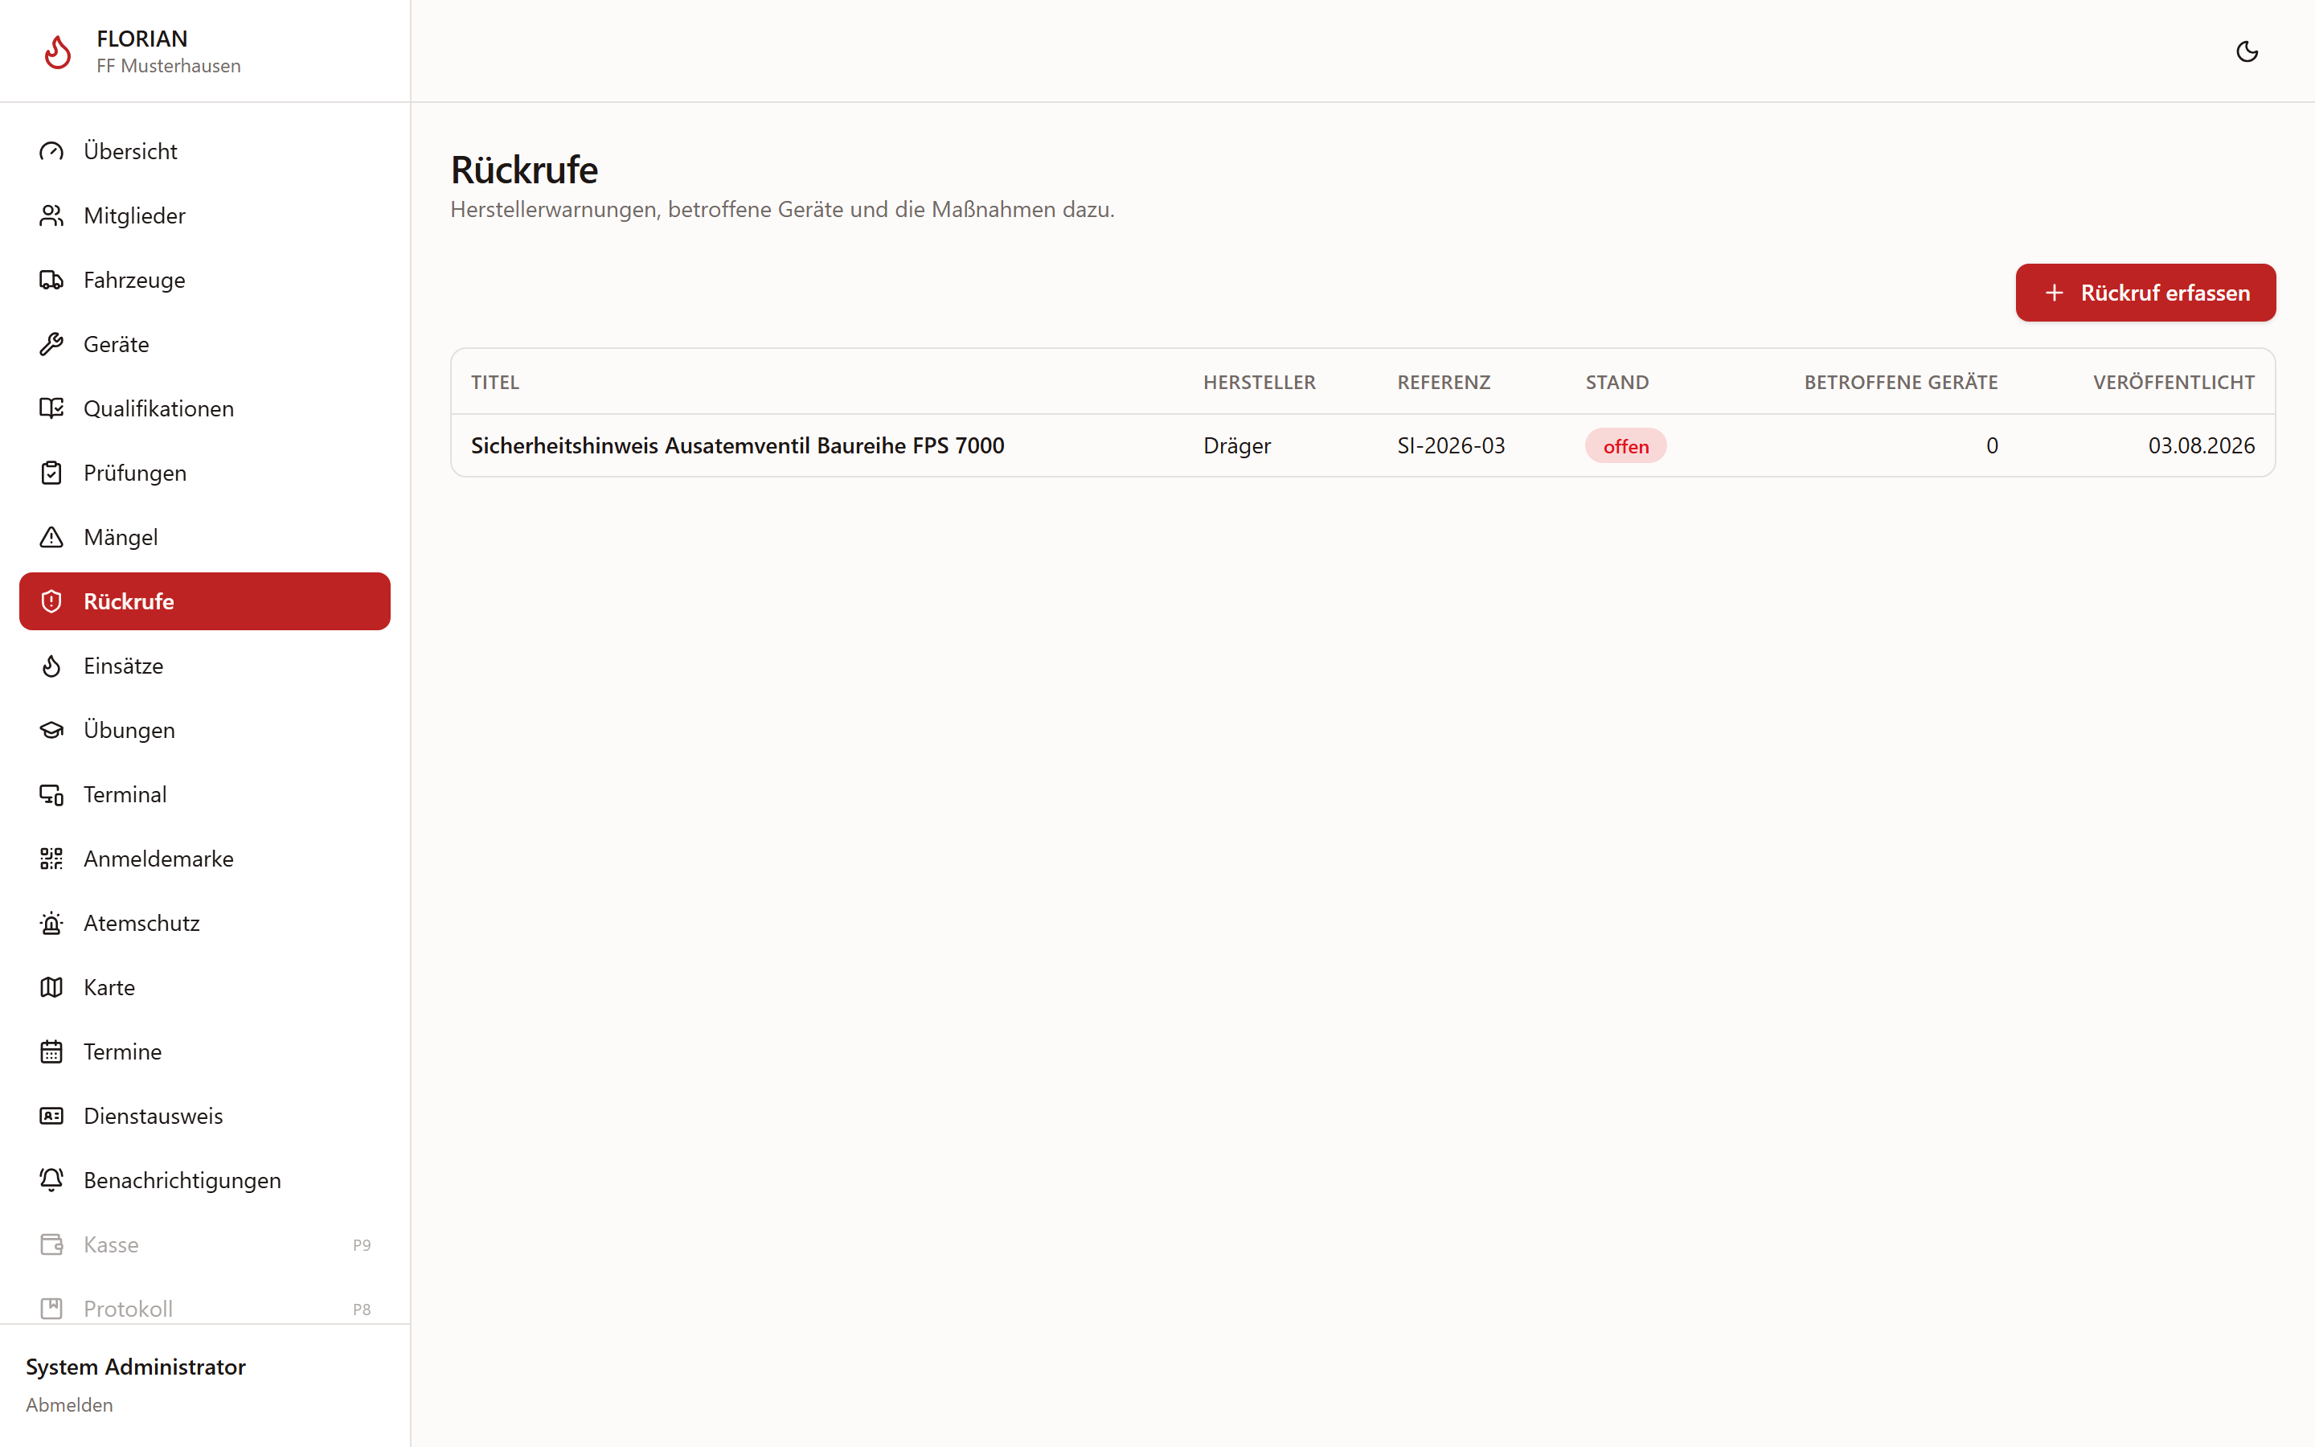Select the Geräte wrench icon
Viewport: 2315px width, 1447px height.
(51, 343)
